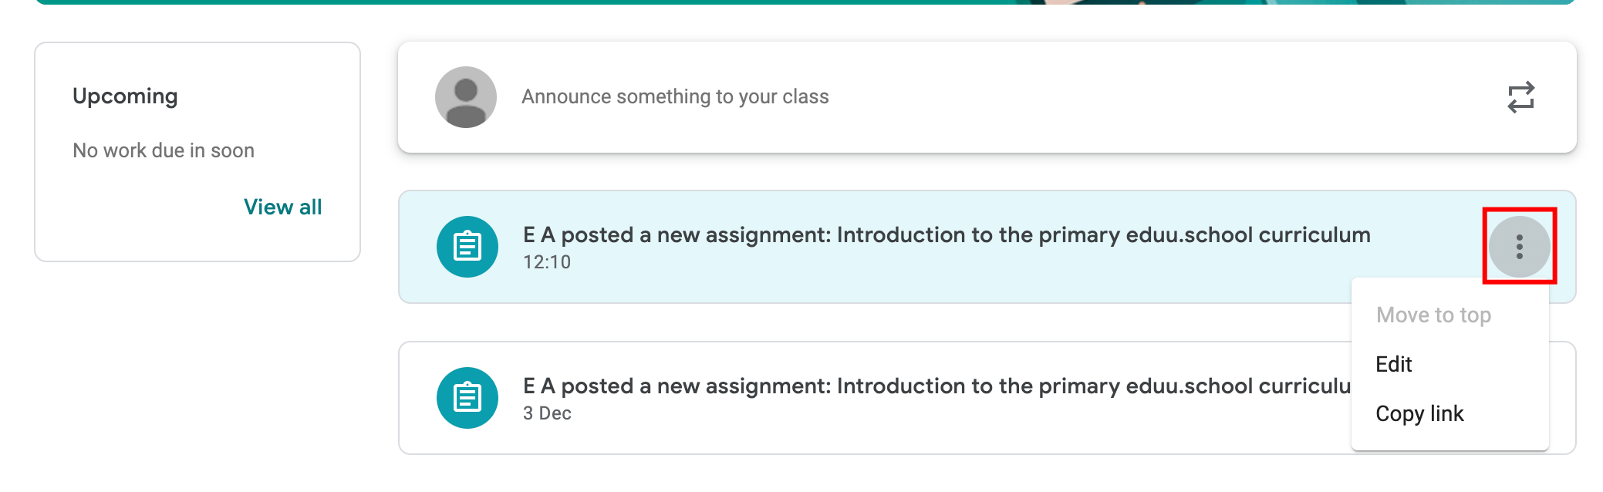The image size is (1603, 492).
Task: Click the teal class banner strip at top
Action: 540,2
